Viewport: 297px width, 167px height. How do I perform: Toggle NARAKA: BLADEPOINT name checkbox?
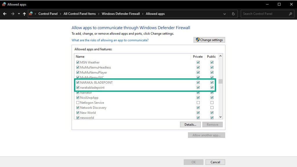click(x=78, y=82)
